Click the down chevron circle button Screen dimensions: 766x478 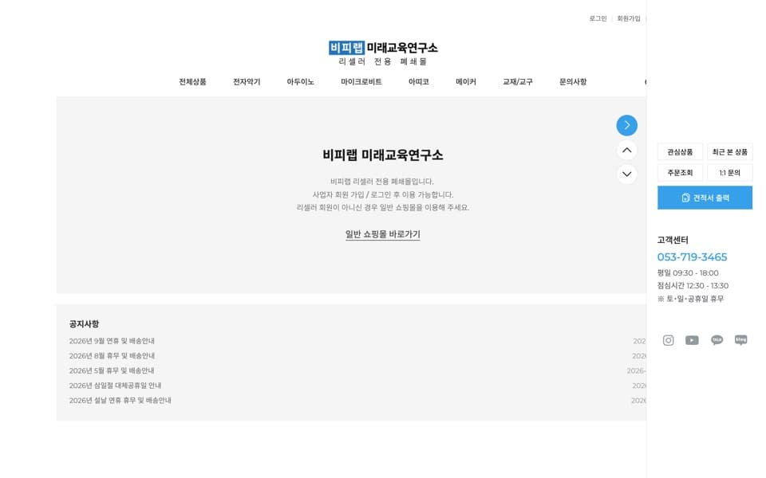626,174
